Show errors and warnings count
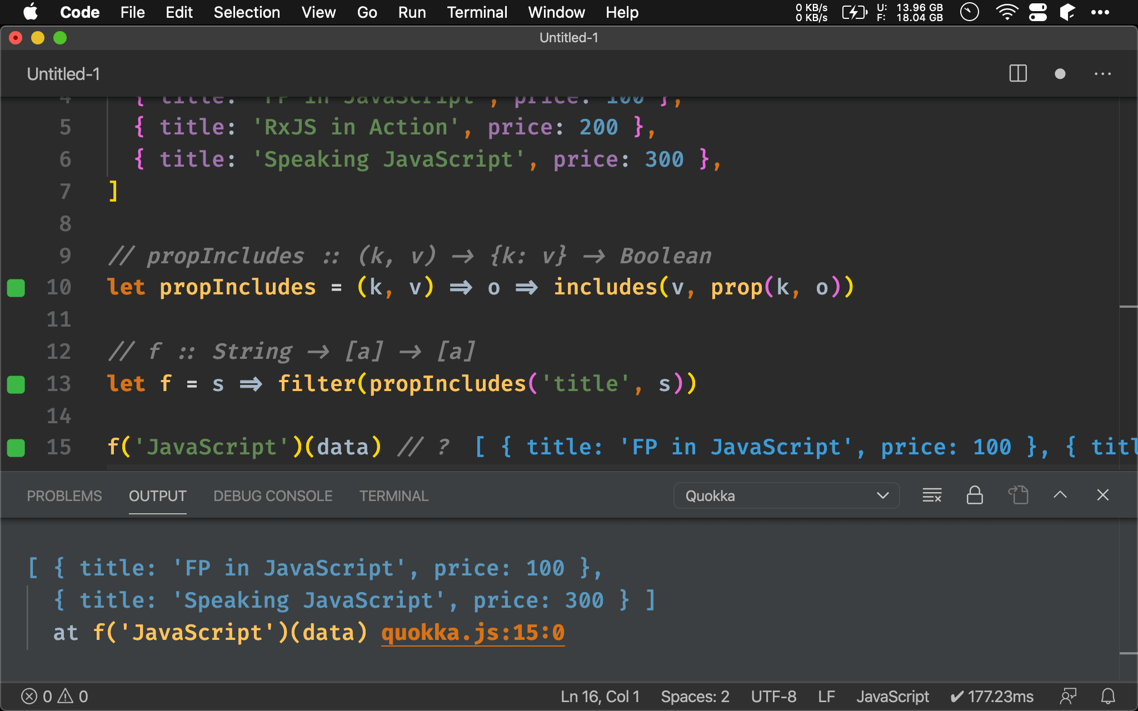1138x711 pixels. point(54,697)
